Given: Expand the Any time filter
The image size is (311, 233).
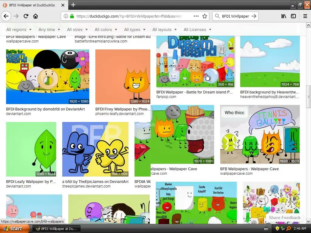Looking at the screenshot, I should [49, 29].
